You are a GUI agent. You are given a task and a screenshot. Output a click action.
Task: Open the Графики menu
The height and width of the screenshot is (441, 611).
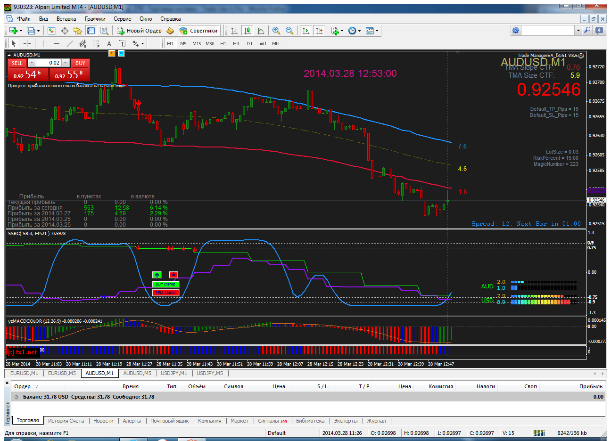[x=95, y=19]
